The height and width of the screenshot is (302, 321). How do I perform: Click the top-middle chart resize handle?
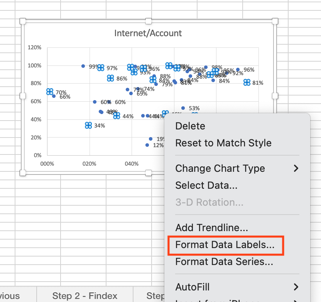149,21
